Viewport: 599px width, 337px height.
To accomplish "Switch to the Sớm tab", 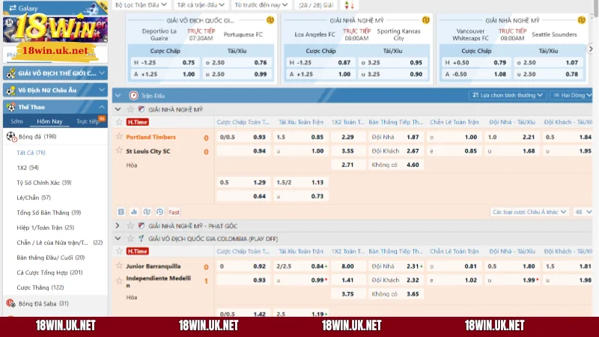I will [16, 121].
